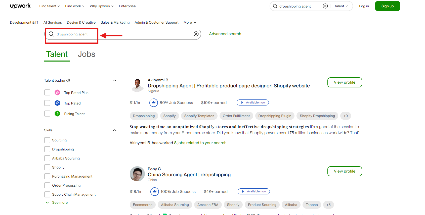Click the Order Fulfillment skill tag
The width and height of the screenshot is (425, 215).
(236, 116)
